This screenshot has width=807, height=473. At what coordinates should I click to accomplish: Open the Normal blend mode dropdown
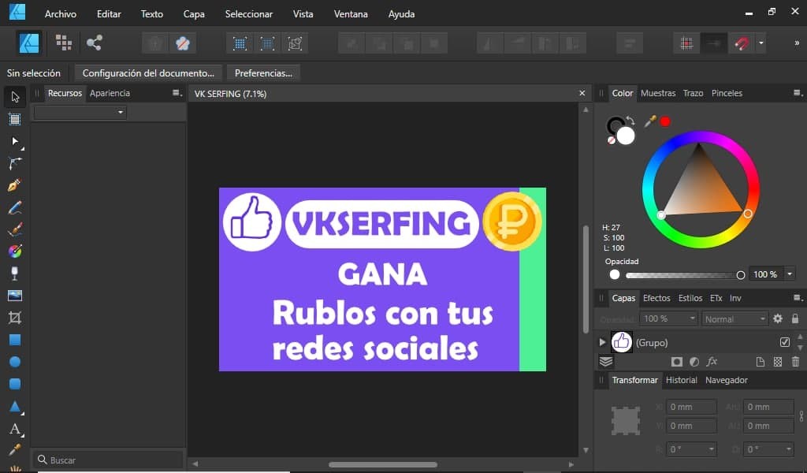(734, 319)
